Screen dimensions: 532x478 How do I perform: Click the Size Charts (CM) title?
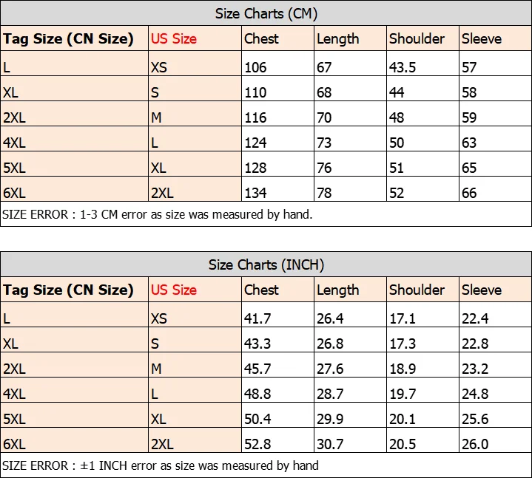266,13
